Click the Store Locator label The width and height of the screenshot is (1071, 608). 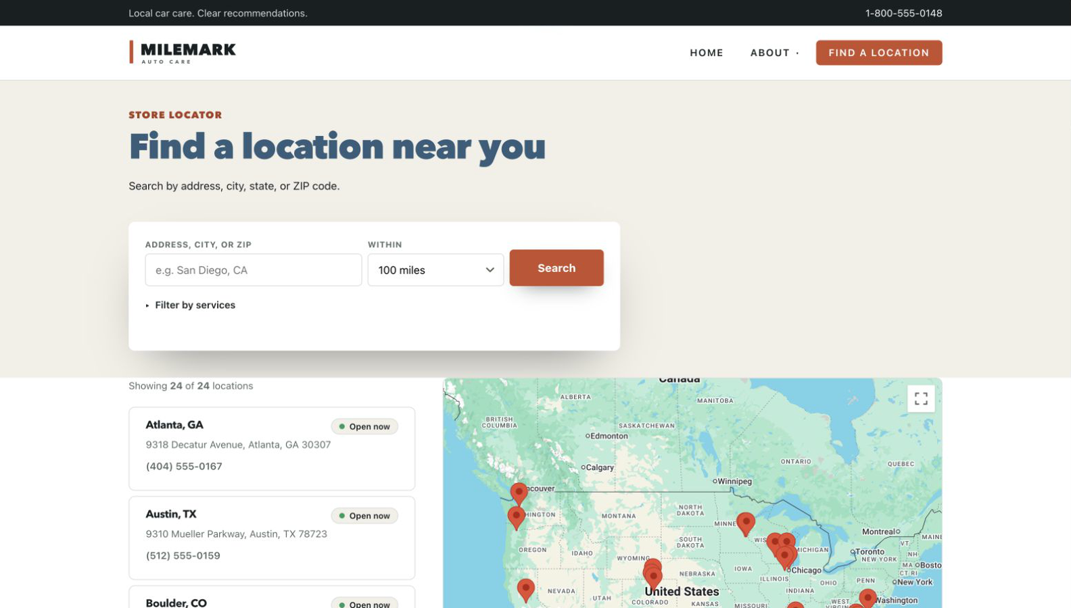(x=175, y=115)
